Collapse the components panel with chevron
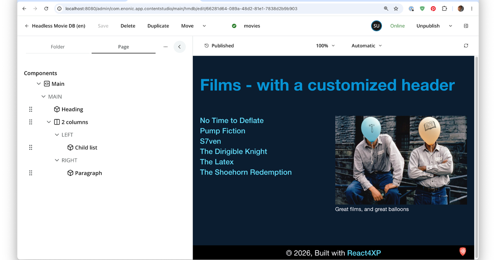 pos(179,47)
